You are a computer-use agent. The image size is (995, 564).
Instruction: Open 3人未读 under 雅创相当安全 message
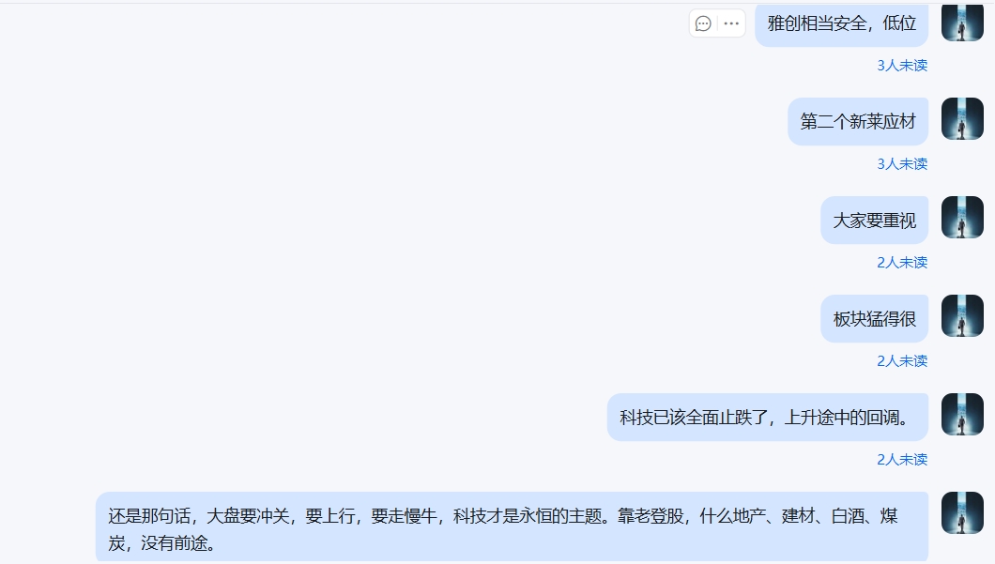tap(902, 66)
